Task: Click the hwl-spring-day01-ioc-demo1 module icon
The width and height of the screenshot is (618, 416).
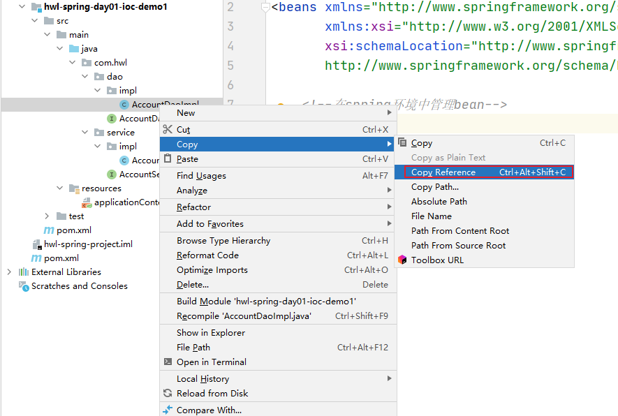Action: tap(36, 7)
